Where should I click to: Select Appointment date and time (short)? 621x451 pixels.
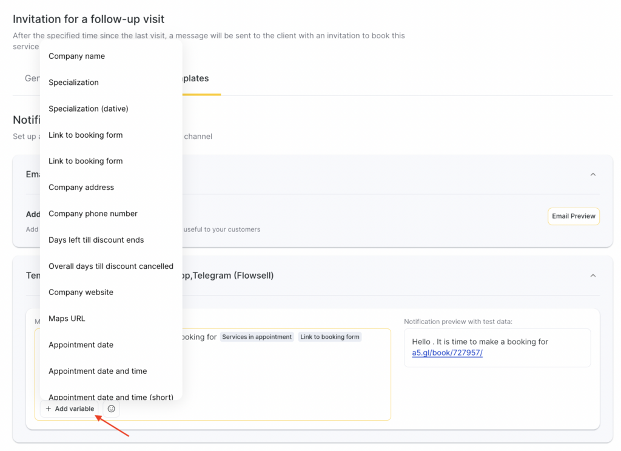pos(111,396)
